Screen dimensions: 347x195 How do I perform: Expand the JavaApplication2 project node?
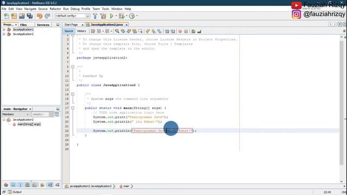tap(4, 34)
